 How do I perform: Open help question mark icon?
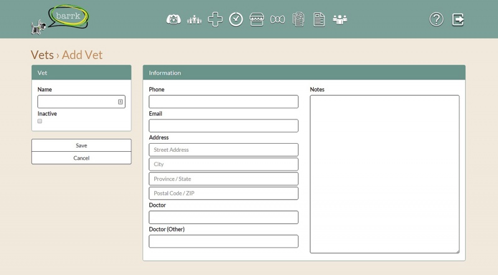tap(436, 19)
